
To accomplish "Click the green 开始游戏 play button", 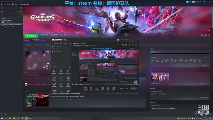I will 31,36.
